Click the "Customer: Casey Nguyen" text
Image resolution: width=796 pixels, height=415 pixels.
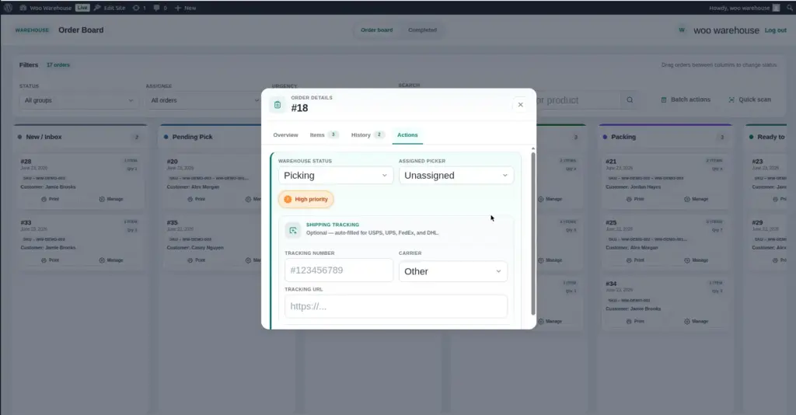195,248
